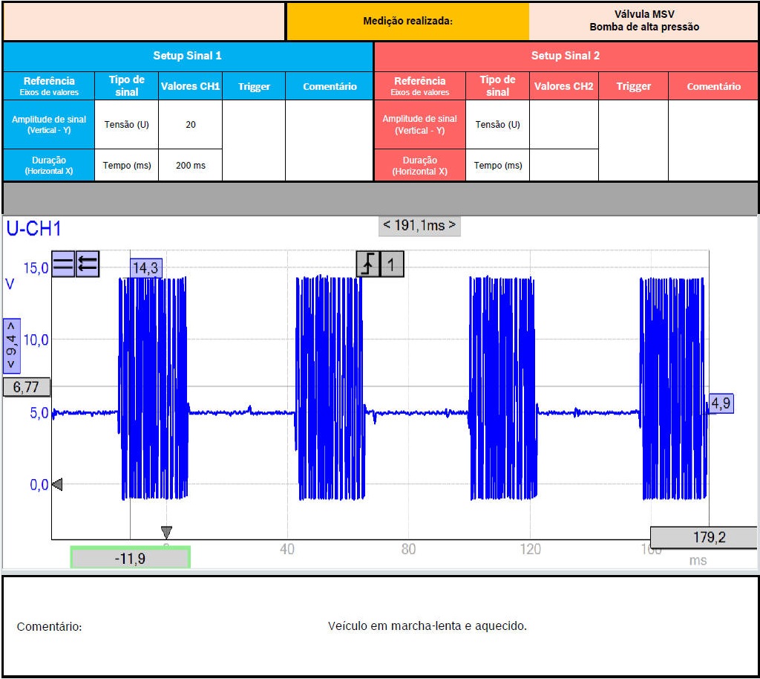Image resolution: width=760 pixels, height=679 pixels.
Task: Click the -11,9 time cursor field
Action: [x=130, y=557]
